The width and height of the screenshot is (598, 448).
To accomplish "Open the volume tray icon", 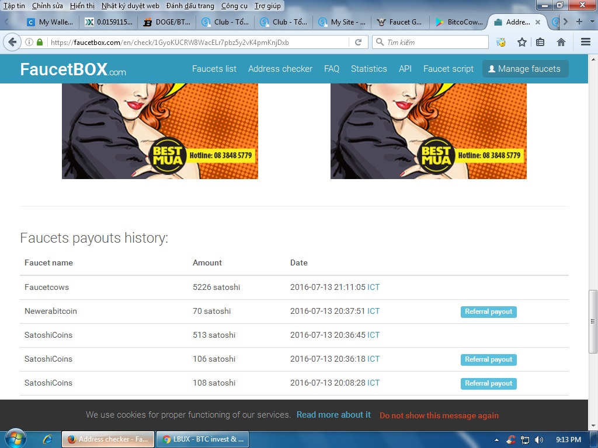I will point(539,440).
